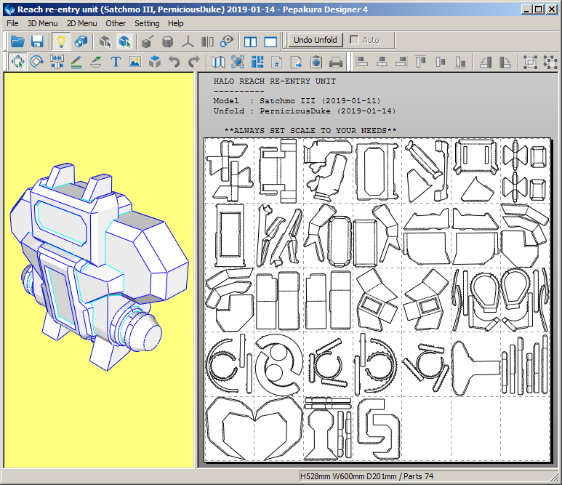Click the cube with knife cut icon
Image resolution: width=562 pixels, height=485 pixels.
(x=148, y=41)
